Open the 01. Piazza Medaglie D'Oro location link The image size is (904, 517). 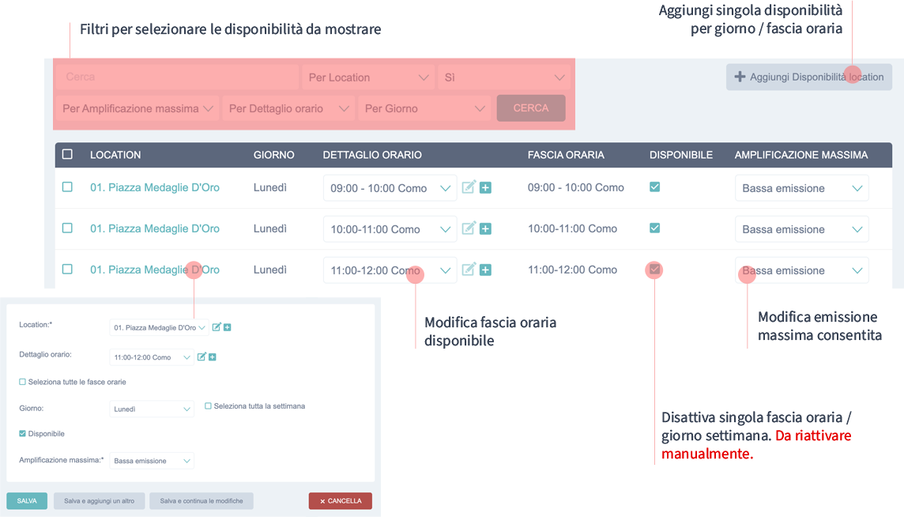pyautogui.click(x=154, y=187)
